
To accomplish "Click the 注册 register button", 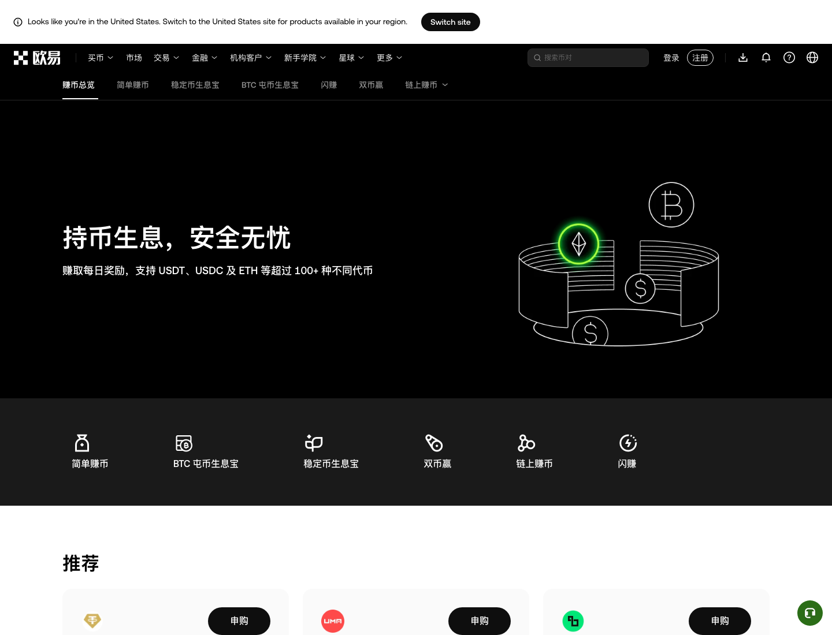I will pyautogui.click(x=700, y=58).
